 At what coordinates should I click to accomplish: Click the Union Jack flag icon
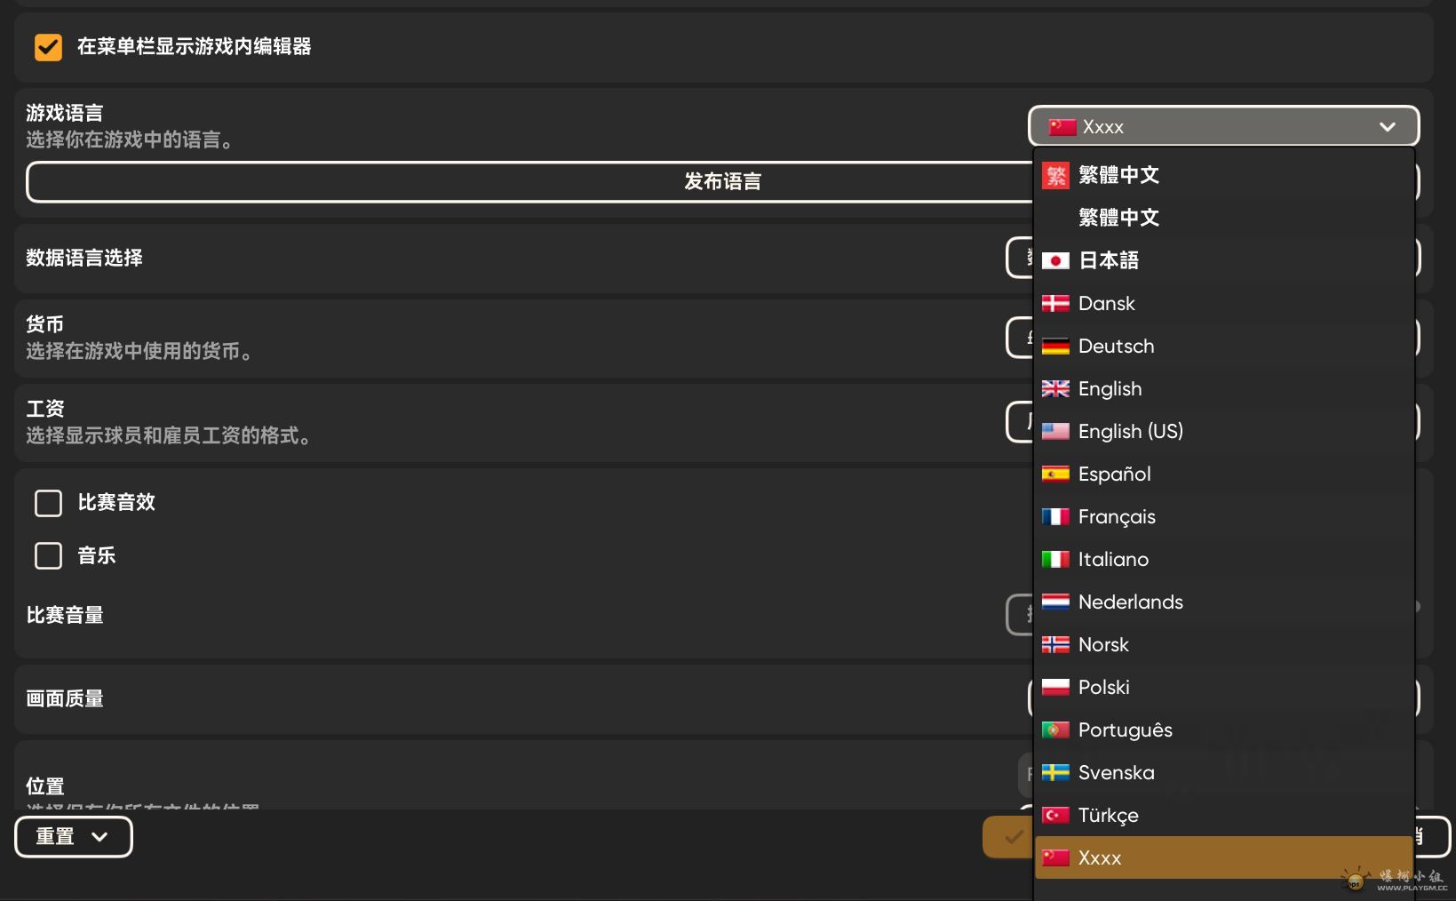pos(1055,388)
